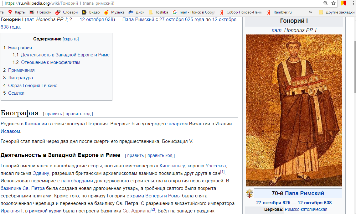Jump to Литература in the contents
356x214 pixels.
(20, 78)
